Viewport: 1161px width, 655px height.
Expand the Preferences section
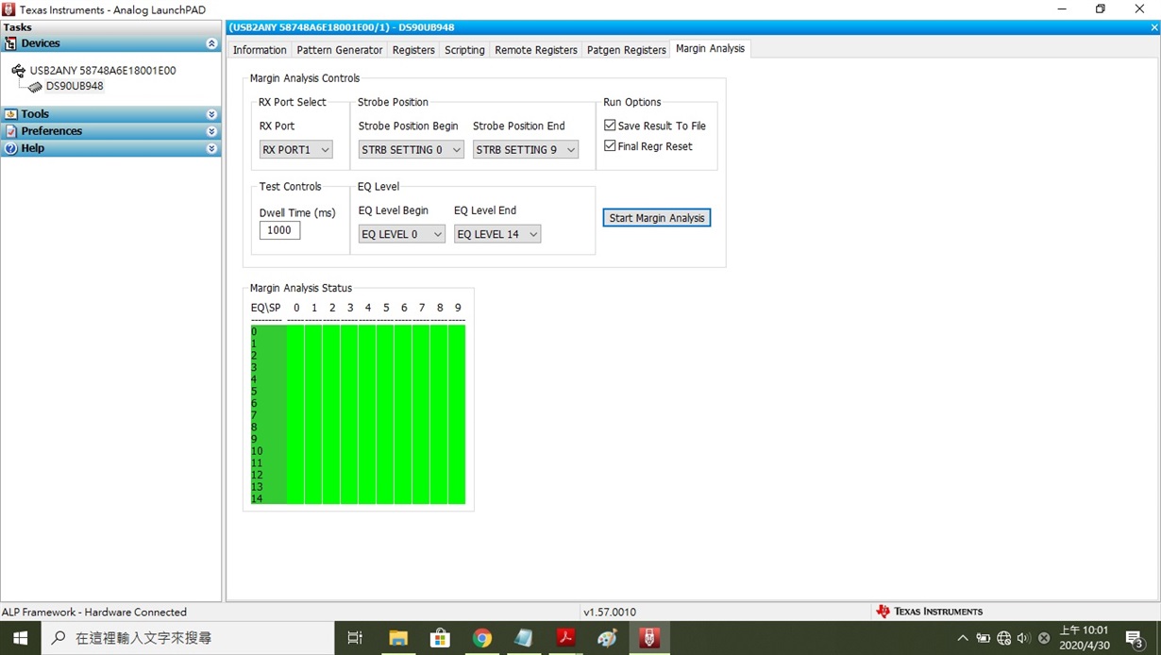click(x=211, y=131)
